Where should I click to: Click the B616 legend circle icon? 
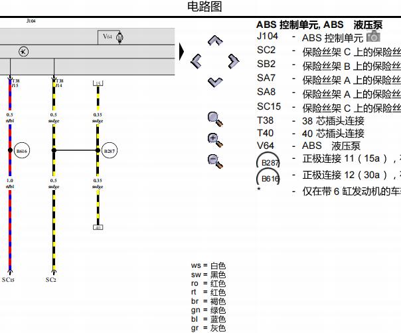[268, 177]
